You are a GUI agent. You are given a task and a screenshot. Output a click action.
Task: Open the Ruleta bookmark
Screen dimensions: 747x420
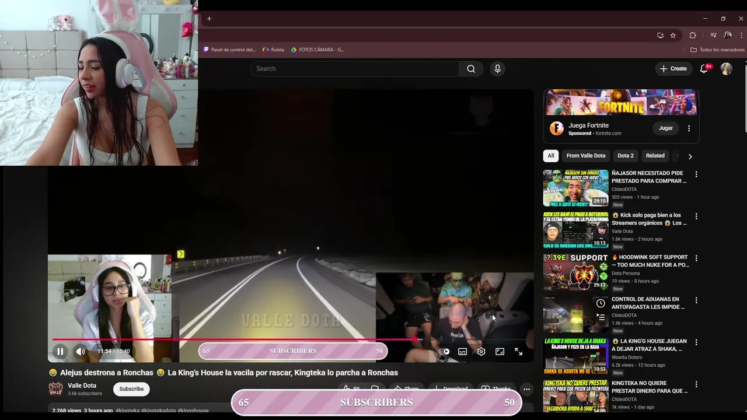click(273, 50)
